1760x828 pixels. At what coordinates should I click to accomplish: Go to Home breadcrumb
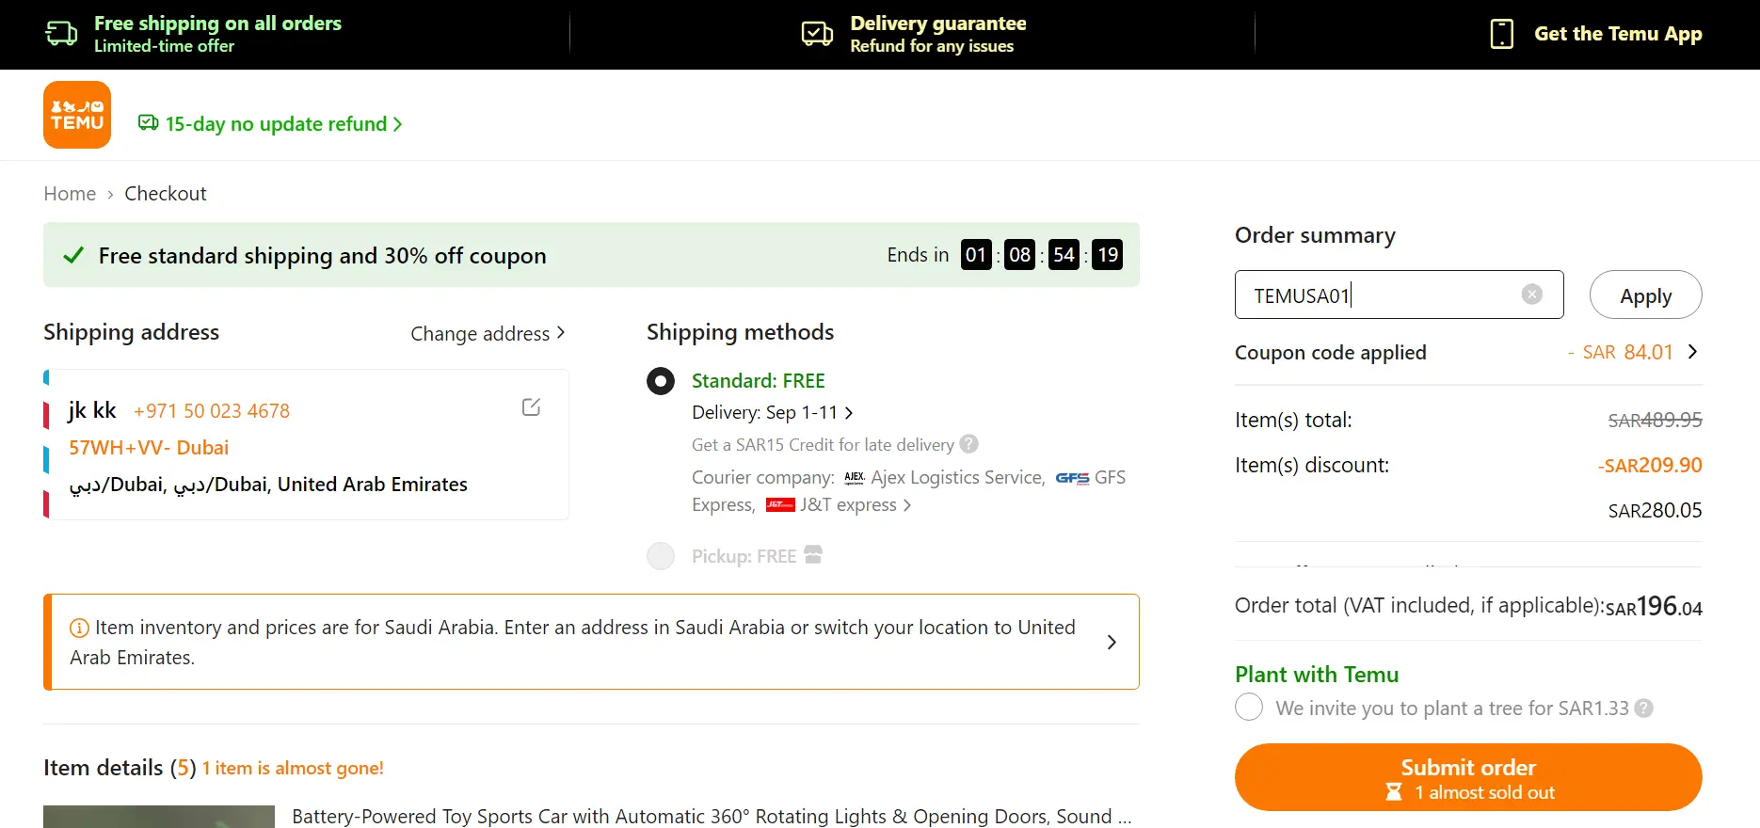pyautogui.click(x=70, y=194)
